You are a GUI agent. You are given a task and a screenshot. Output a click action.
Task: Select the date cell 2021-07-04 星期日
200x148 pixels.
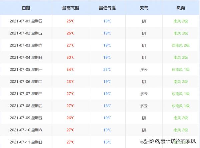pos(26,57)
